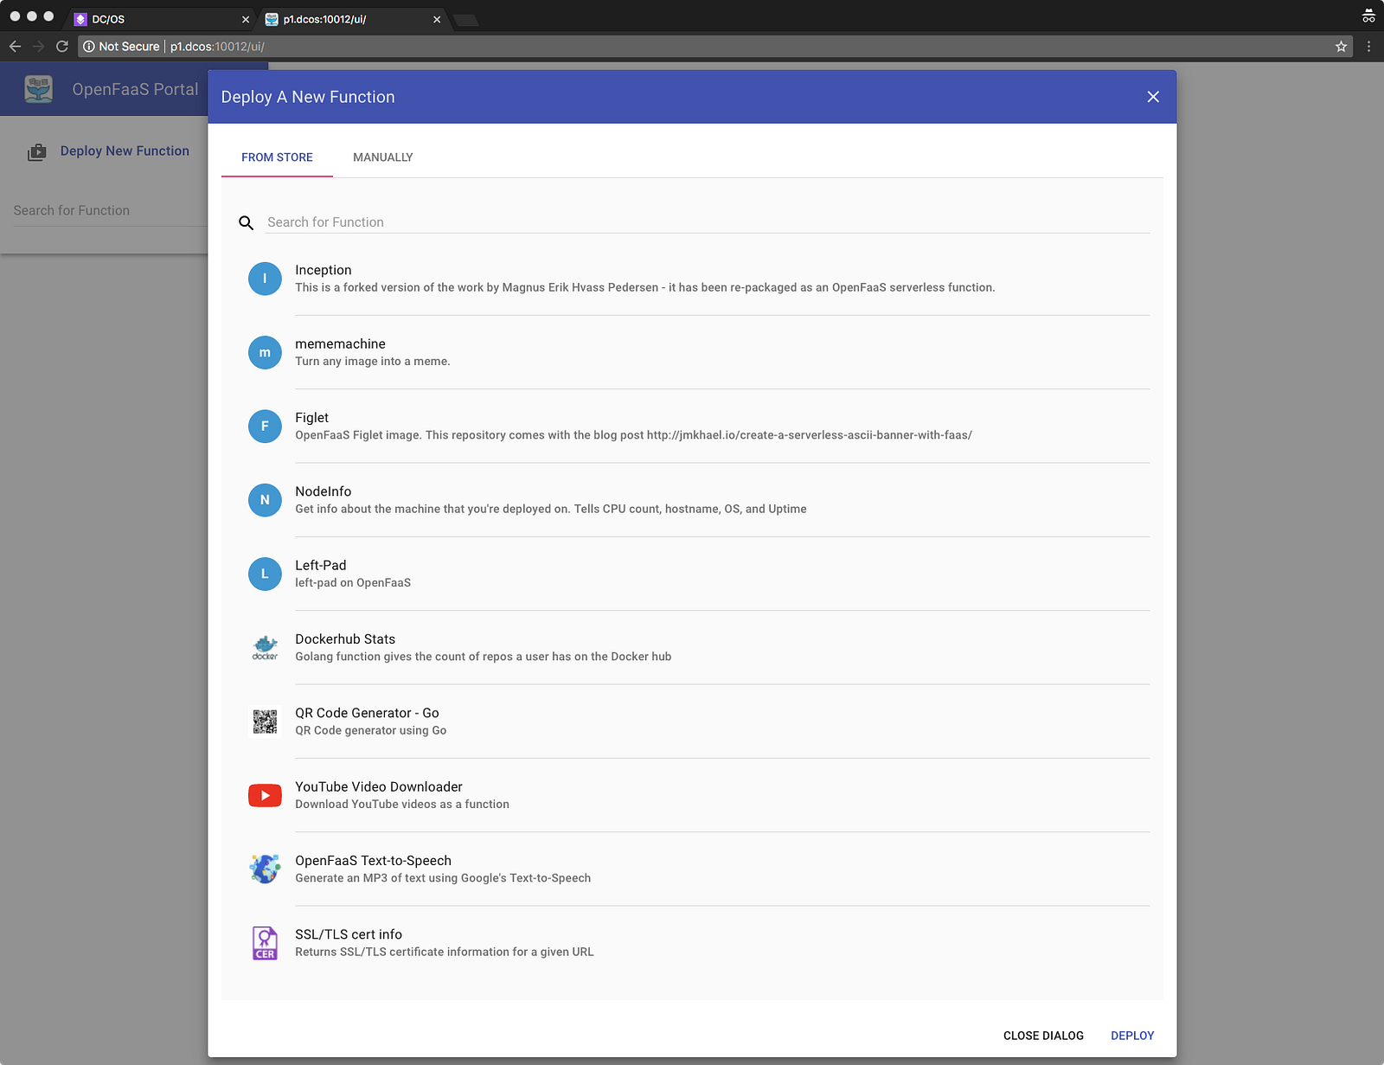The height and width of the screenshot is (1065, 1384).
Task: Select the Dockerhub Stats function title
Action: point(345,639)
